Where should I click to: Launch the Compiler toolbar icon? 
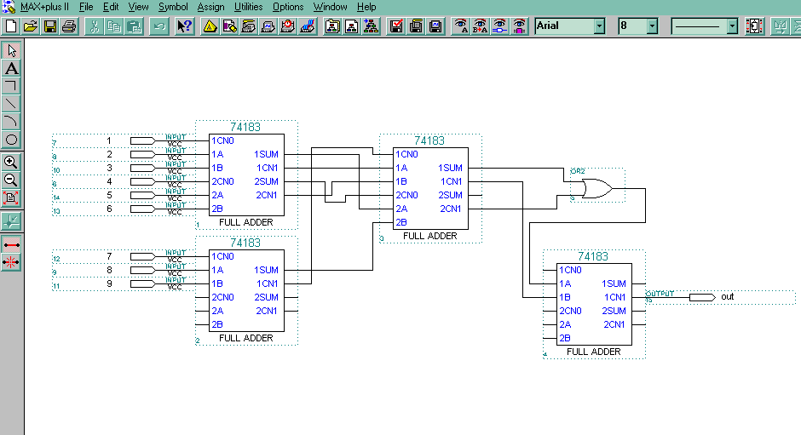[x=249, y=26]
